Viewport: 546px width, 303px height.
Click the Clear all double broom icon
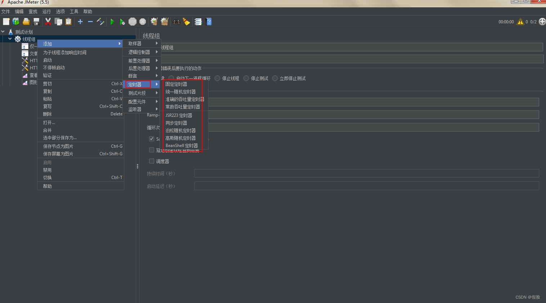165,22
